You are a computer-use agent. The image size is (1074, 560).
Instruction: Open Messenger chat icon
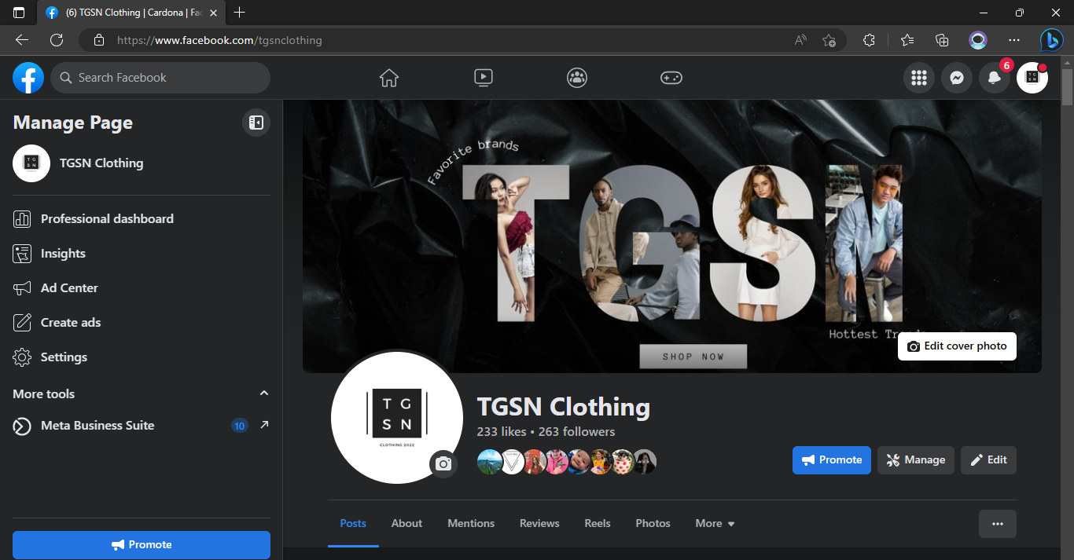click(x=957, y=78)
